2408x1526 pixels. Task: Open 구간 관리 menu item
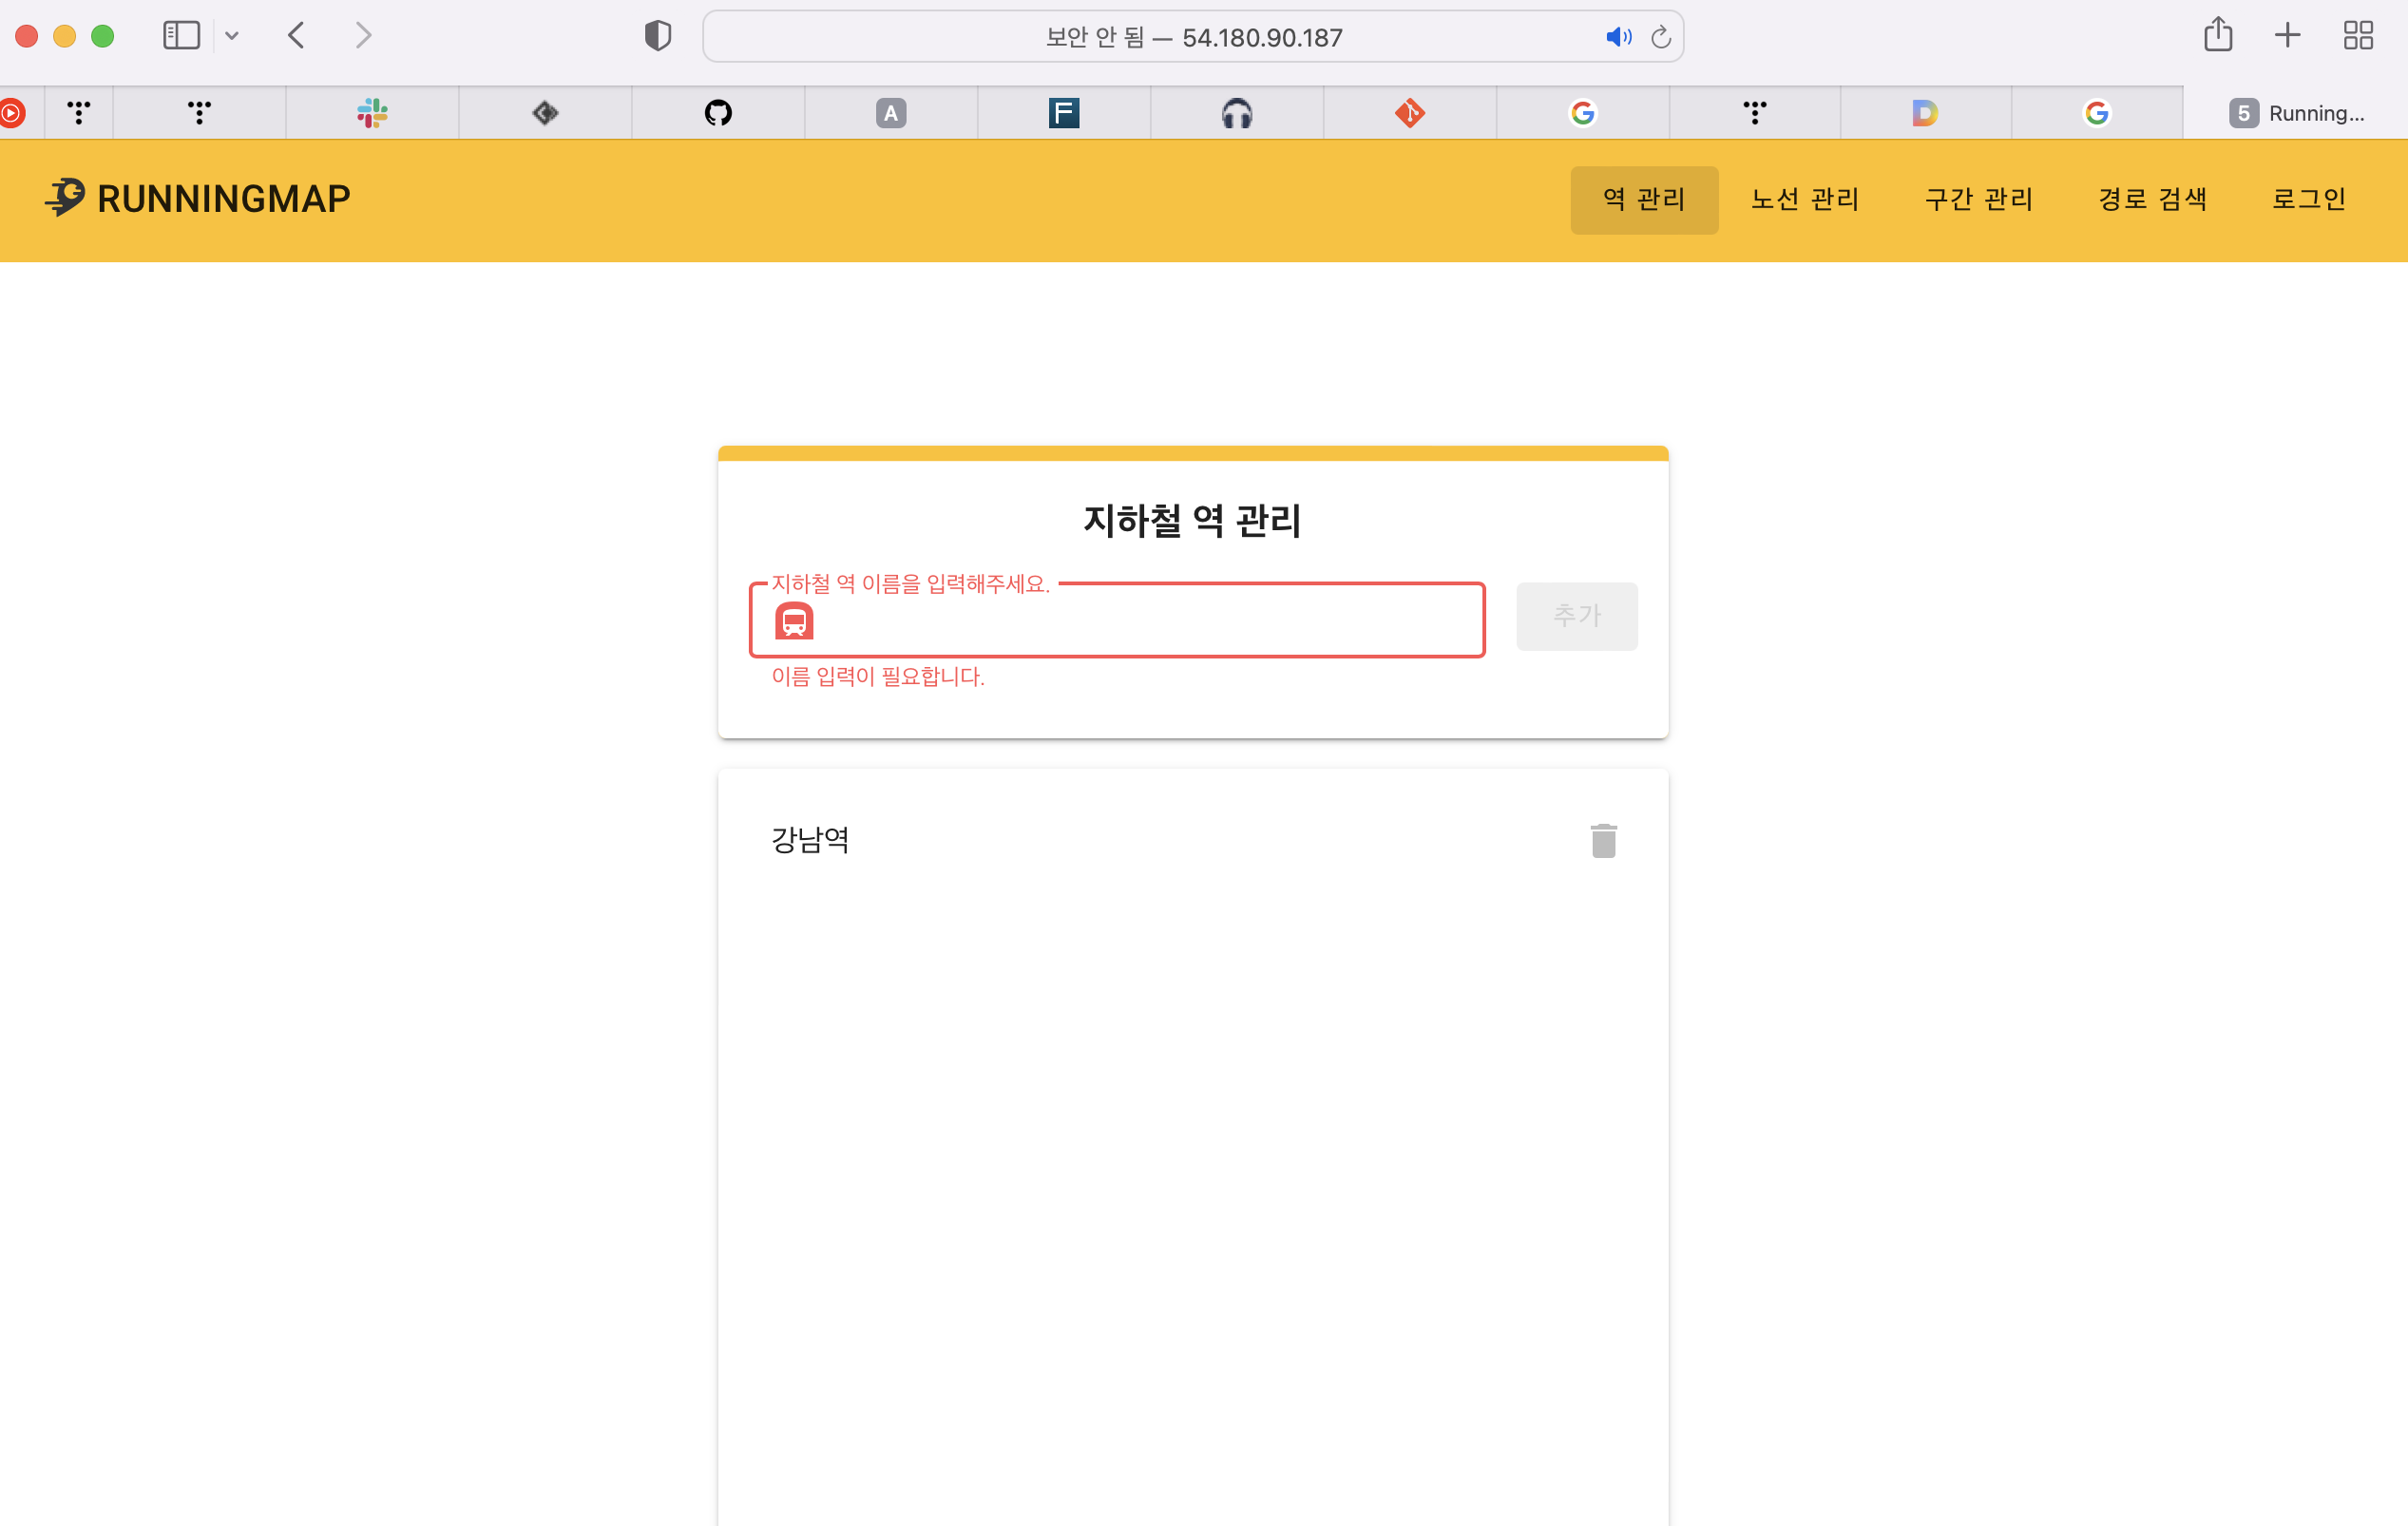pyautogui.click(x=1978, y=199)
